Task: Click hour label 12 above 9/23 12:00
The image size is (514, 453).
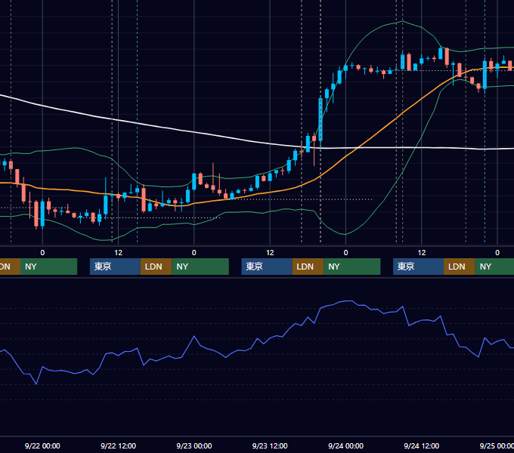Action: 270,253
